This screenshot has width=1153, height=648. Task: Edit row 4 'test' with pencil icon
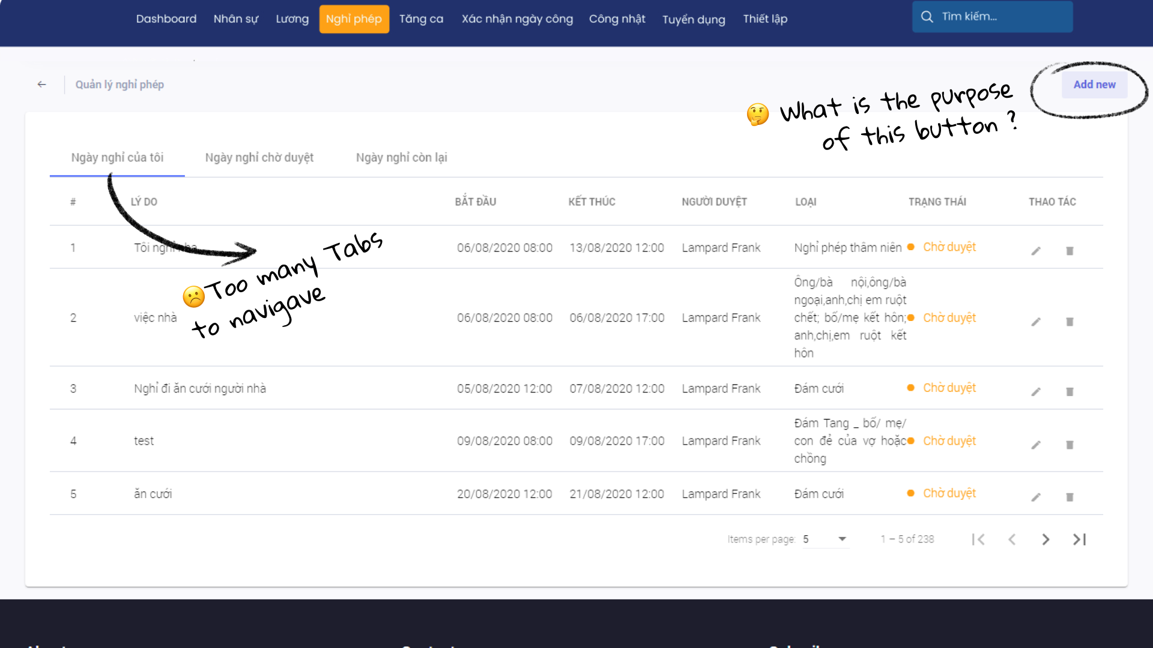(1036, 445)
